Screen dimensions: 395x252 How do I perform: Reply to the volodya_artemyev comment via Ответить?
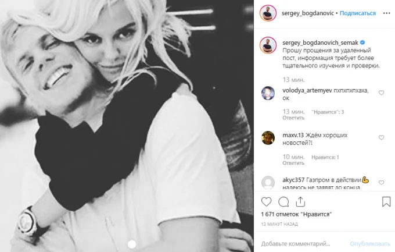pyautogui.click(x=293, y=118)
